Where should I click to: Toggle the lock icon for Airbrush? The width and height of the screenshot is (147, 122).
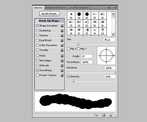tap(62, 65)
